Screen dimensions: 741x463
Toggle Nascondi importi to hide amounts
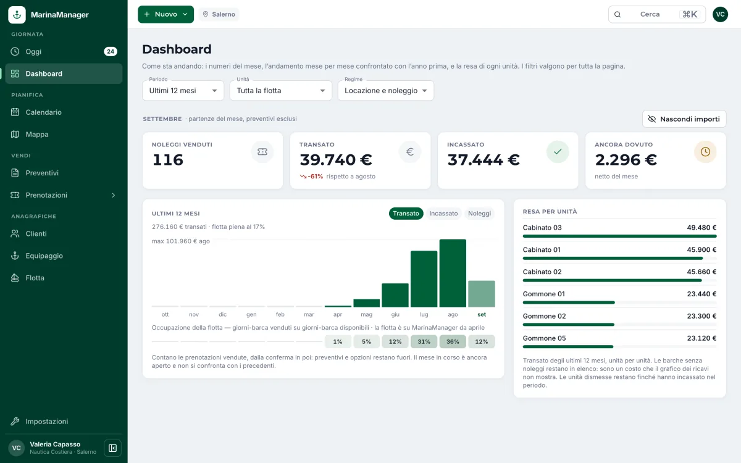pos(684,119)
